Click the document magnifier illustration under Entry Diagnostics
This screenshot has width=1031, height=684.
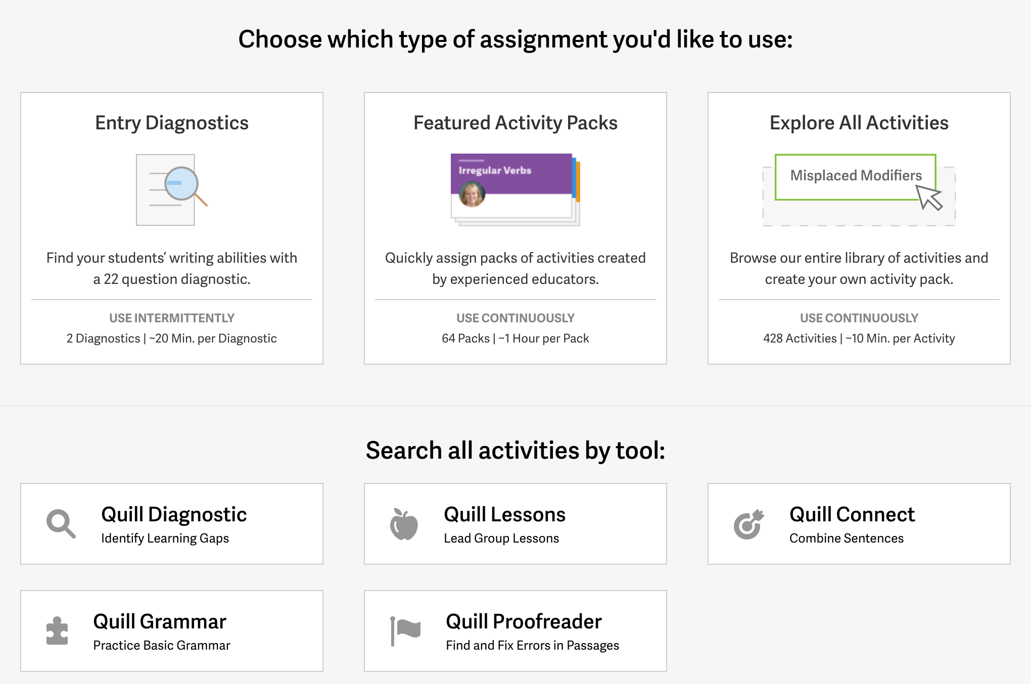tap(172, 190)
